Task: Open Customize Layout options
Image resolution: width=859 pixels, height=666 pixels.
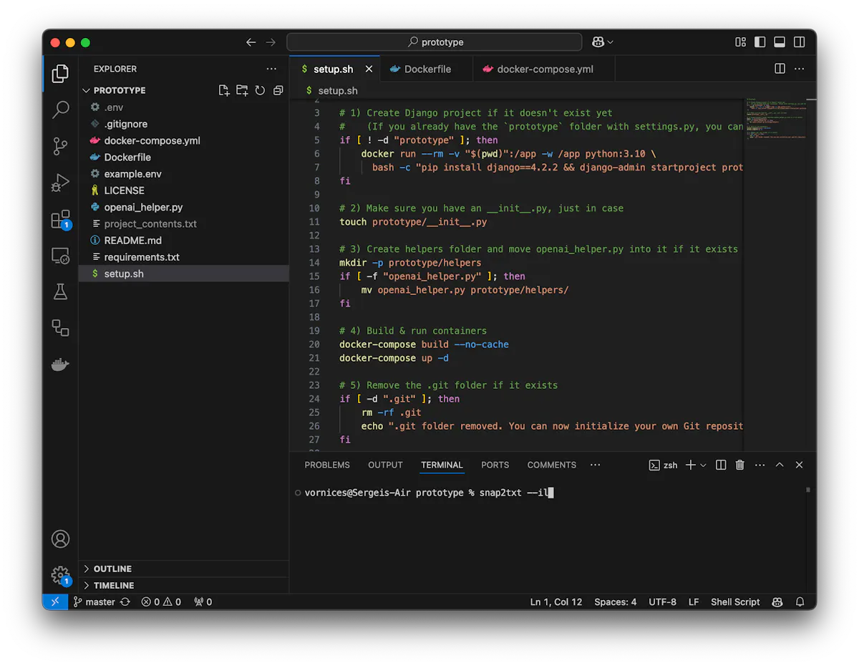Action: tap(741, 42)
